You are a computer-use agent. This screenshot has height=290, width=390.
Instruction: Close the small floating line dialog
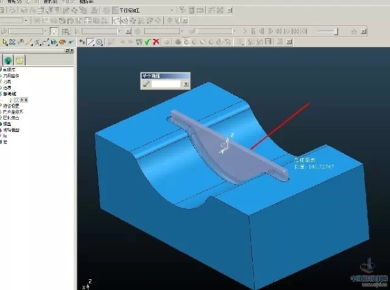point(187,84)
